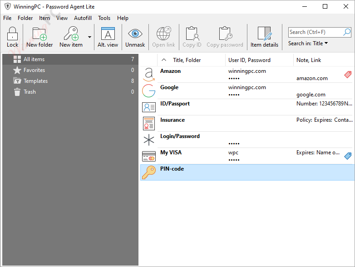Click the blue tag on My VISA row
Screen dimensions: 355x267
click(x=348, y=156)
